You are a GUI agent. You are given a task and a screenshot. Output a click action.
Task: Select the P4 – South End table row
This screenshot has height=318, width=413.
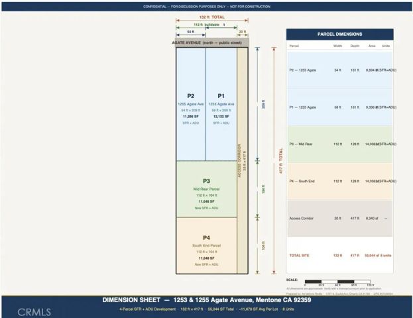point(340,181)
